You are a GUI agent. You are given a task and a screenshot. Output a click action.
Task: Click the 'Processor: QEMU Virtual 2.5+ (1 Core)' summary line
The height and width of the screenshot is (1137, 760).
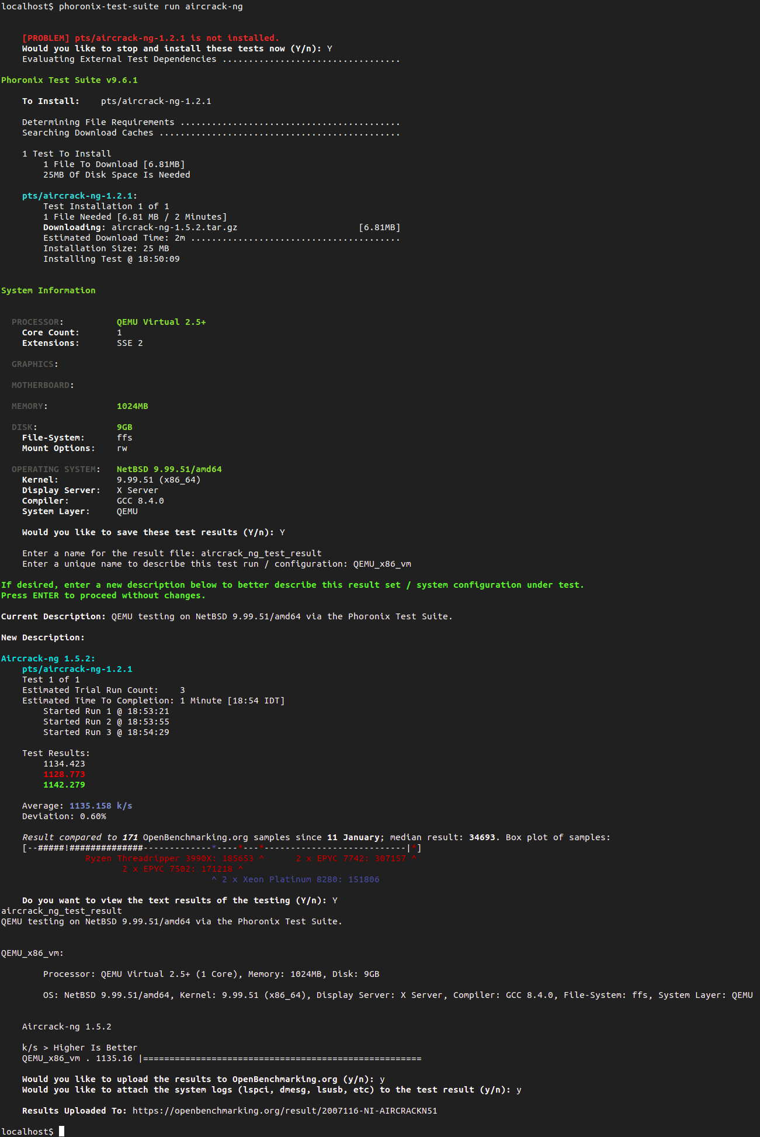(x=211, y=975)
